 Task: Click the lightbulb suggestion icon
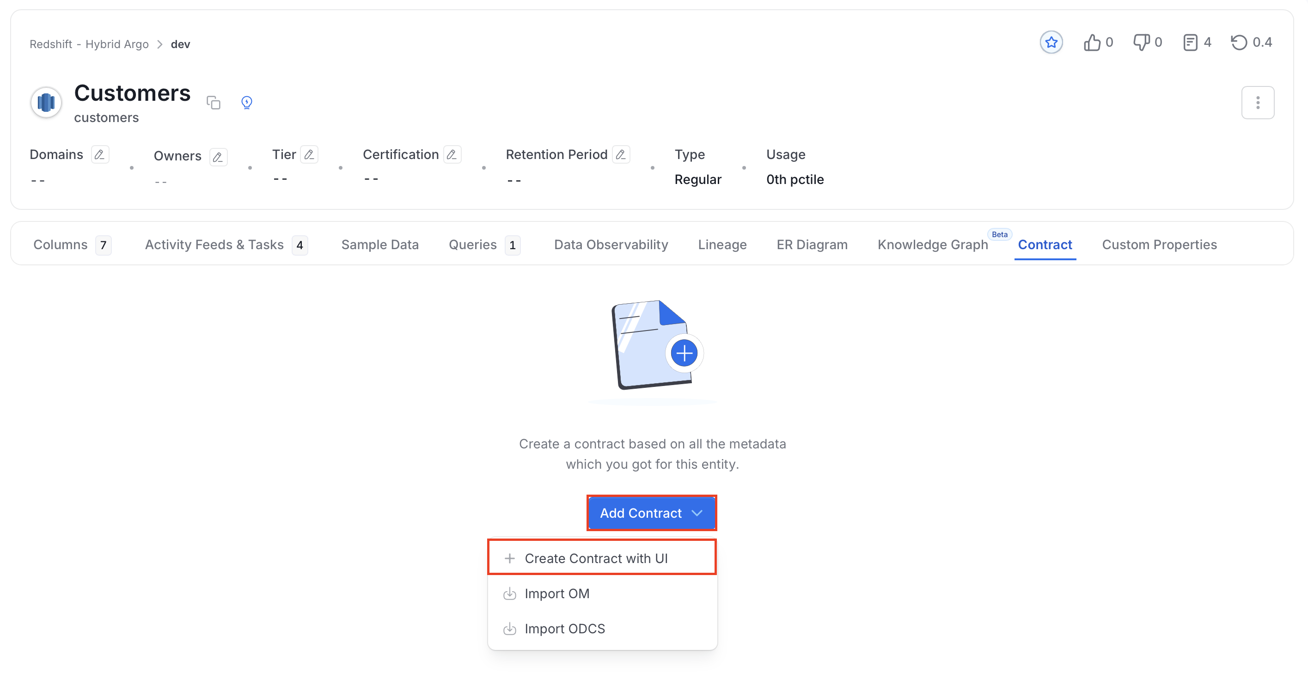247,103
